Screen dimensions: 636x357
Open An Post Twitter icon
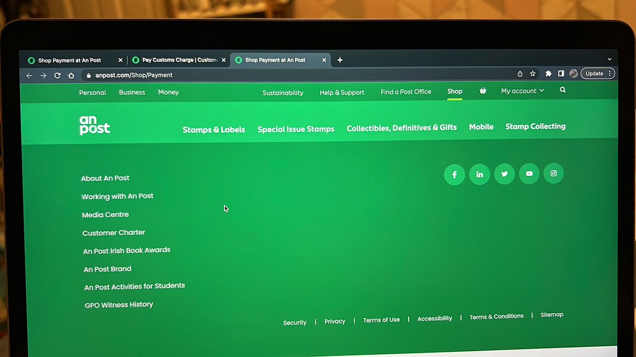[504, 174]
